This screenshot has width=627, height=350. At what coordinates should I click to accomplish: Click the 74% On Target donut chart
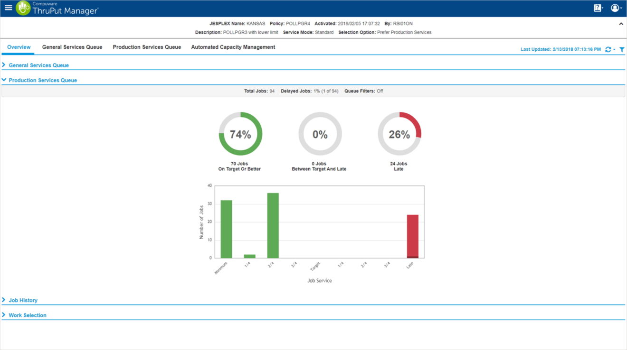click(240, 134)
